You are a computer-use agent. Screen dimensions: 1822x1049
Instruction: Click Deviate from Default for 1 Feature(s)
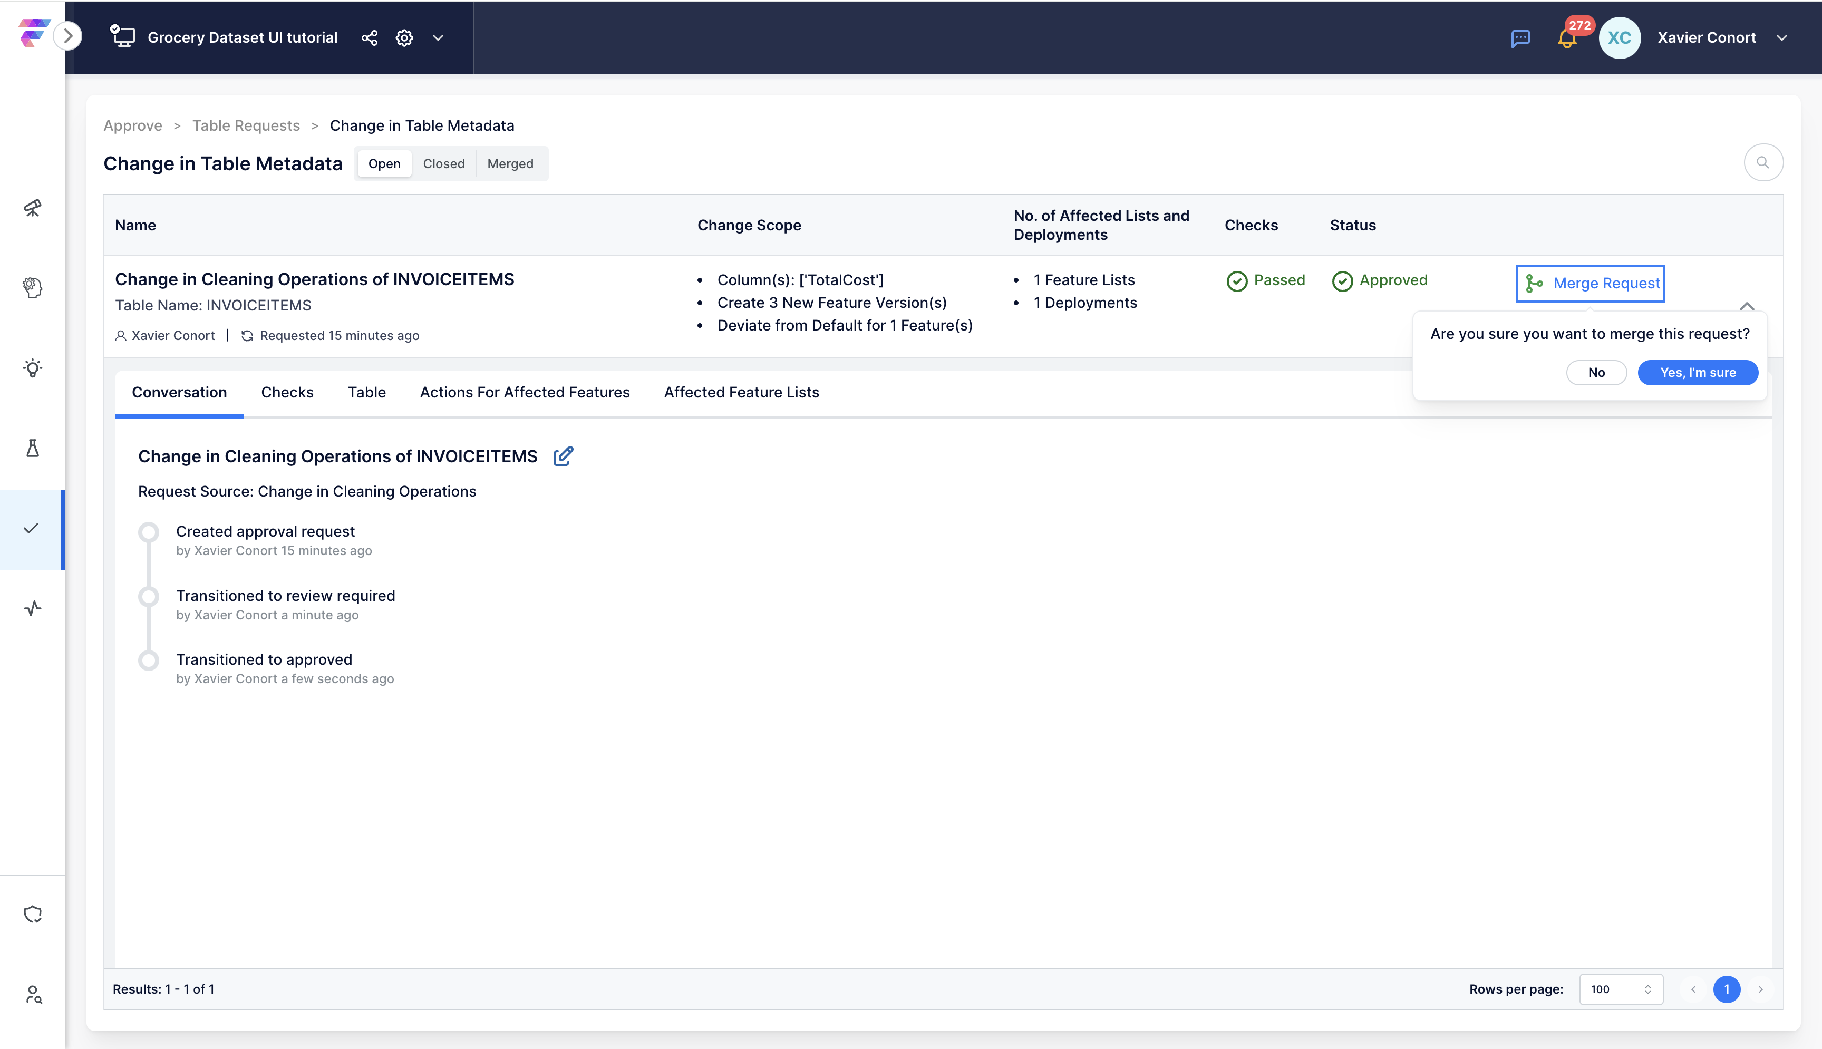point(845,325)
